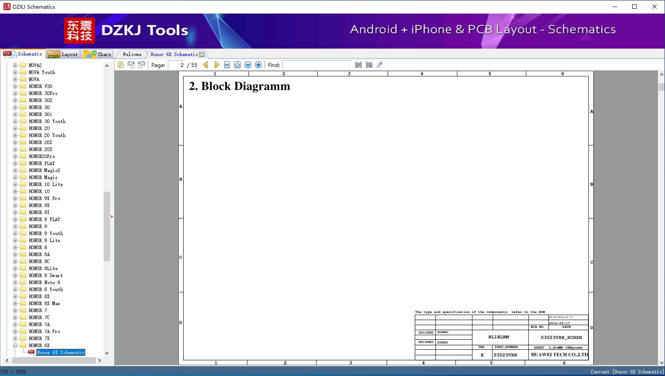Click the HONOR 8 Smart folder icon

[23, 275]
